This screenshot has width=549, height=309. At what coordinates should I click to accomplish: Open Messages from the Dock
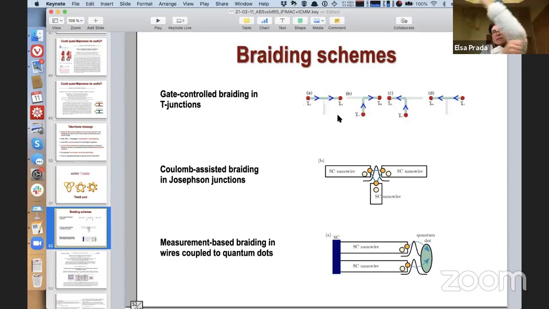[x=37, y=160]
